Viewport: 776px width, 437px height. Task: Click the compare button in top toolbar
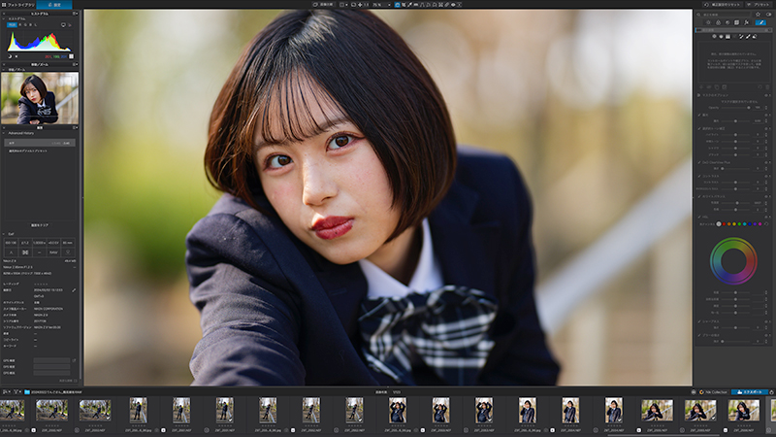click(324, 5)
